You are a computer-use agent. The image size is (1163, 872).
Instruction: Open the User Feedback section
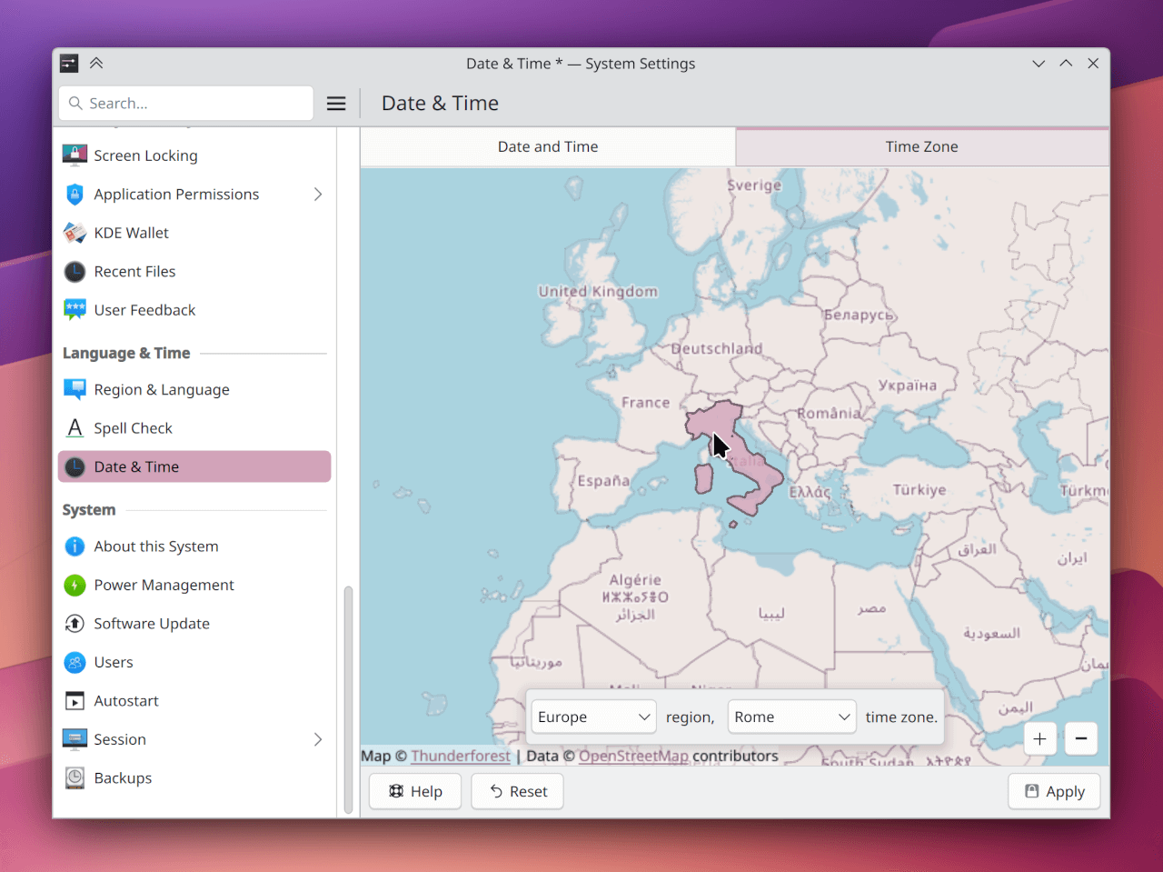click(x=144, y=310)
